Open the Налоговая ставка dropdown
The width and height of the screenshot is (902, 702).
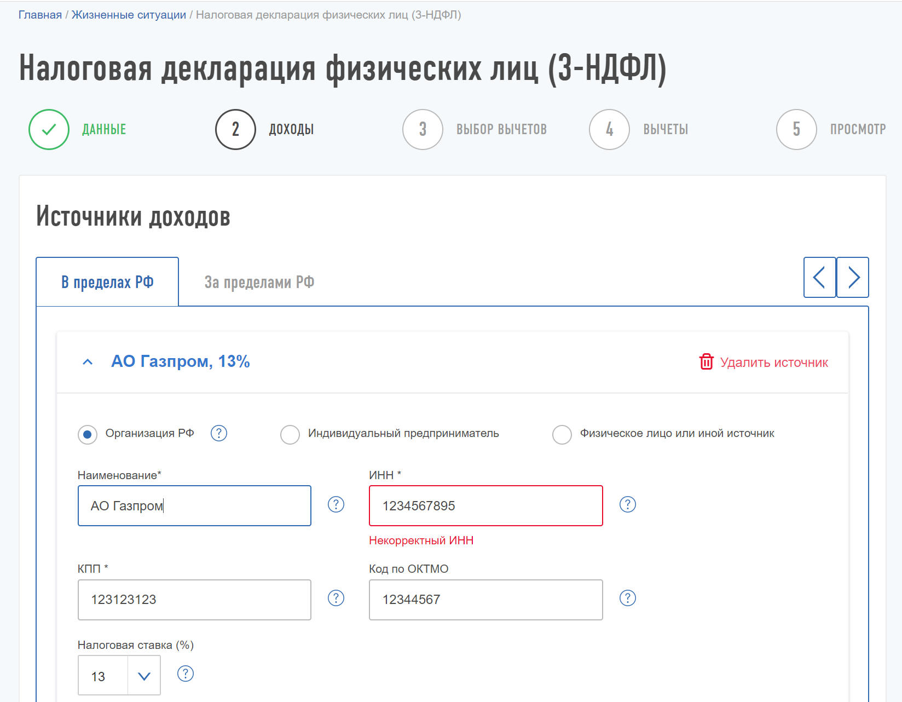(144, 676)
